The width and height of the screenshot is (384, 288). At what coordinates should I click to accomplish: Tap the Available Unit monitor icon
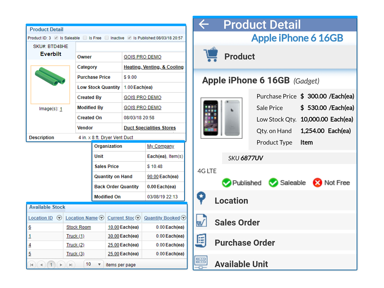(201, 262)
